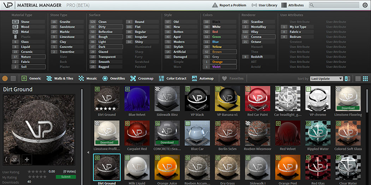Select the VP chrome material thumbnail
Viewport: 371px width, 185px height.
pyautogui.click(x=318, y=99)
